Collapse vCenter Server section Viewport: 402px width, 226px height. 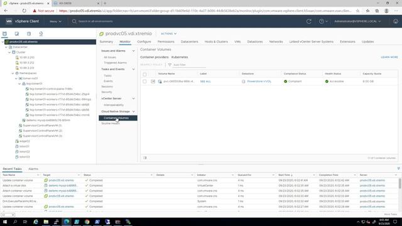[x=133, y=99]
